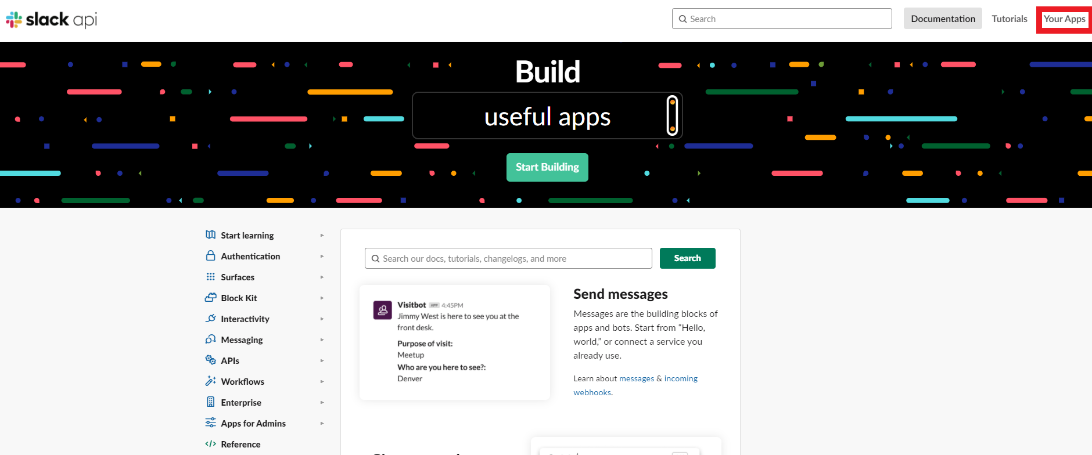Open the Documentation nav item
1092x455 pixels.
coord(943,19)
